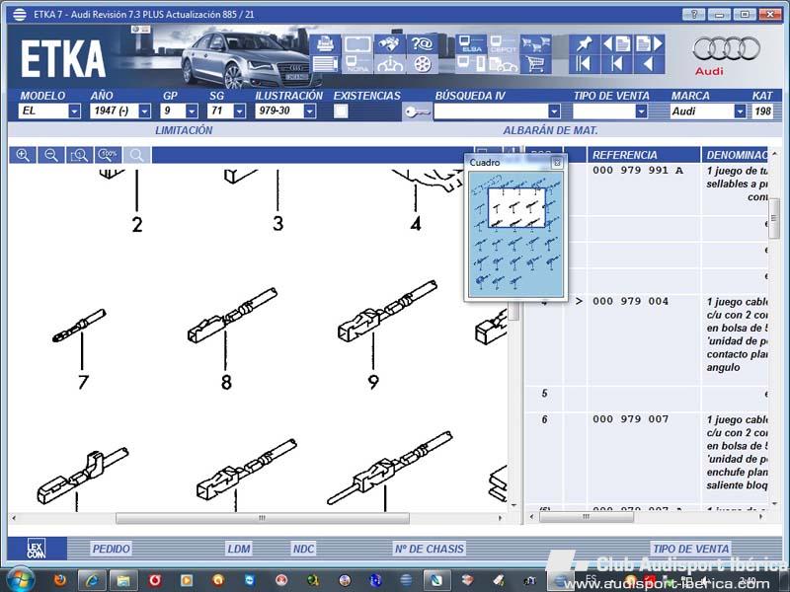Zoom in on the illustration
The image size is (790, 592).
23,155
